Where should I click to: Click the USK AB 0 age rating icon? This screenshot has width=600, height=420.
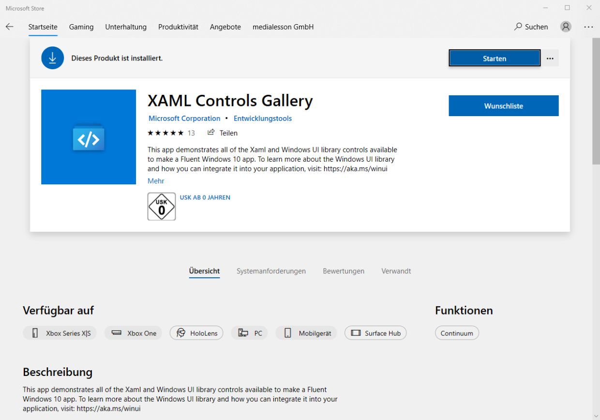[x=161, y=206]
